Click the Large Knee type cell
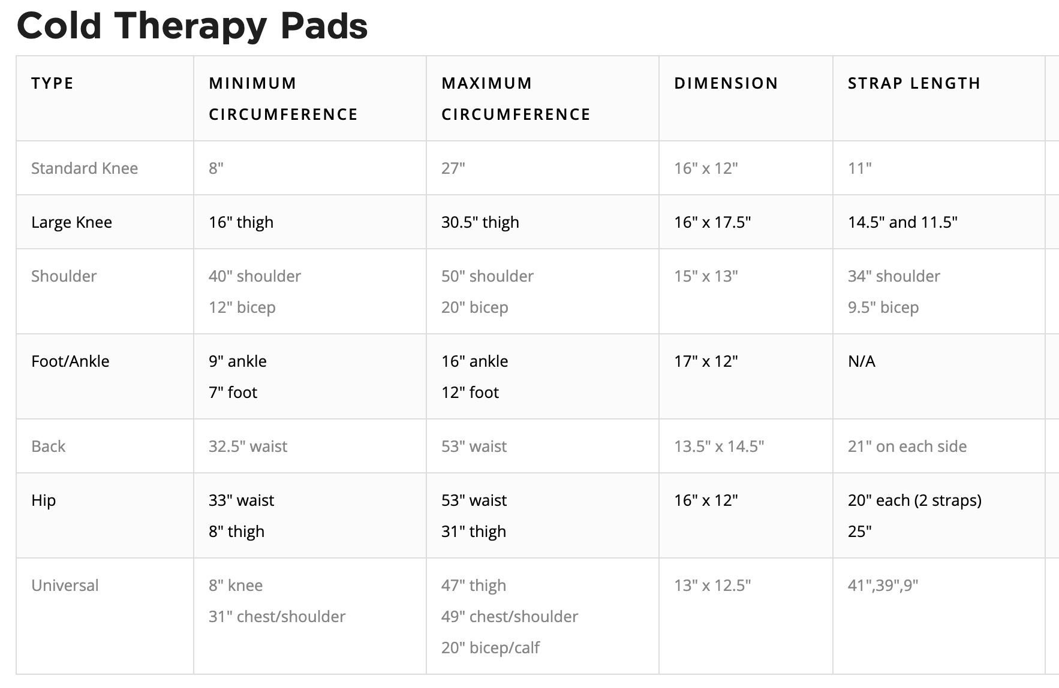1059x688 pixels. coord(71,222)
